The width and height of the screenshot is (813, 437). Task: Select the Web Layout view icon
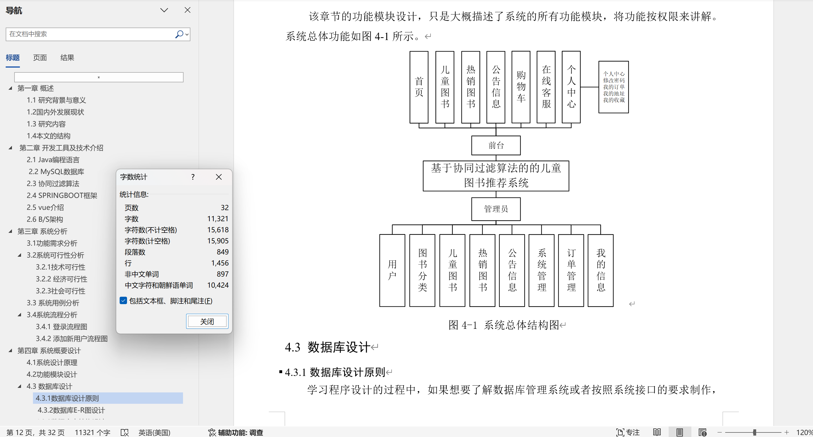pos(702,432)
